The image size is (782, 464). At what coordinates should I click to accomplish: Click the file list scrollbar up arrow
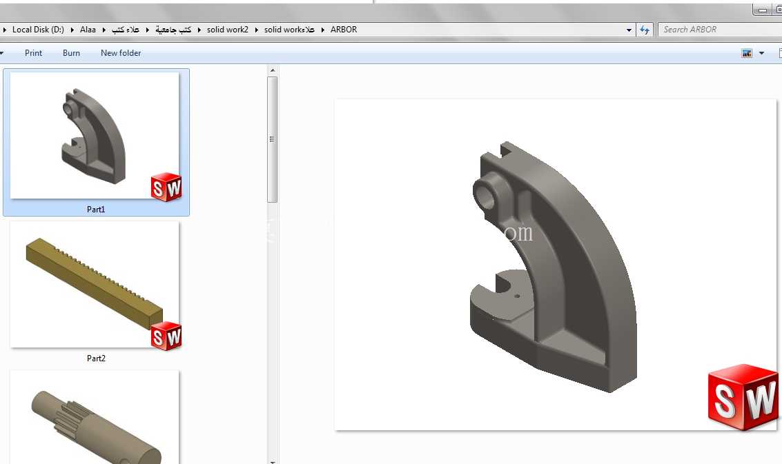click(273, 70)
